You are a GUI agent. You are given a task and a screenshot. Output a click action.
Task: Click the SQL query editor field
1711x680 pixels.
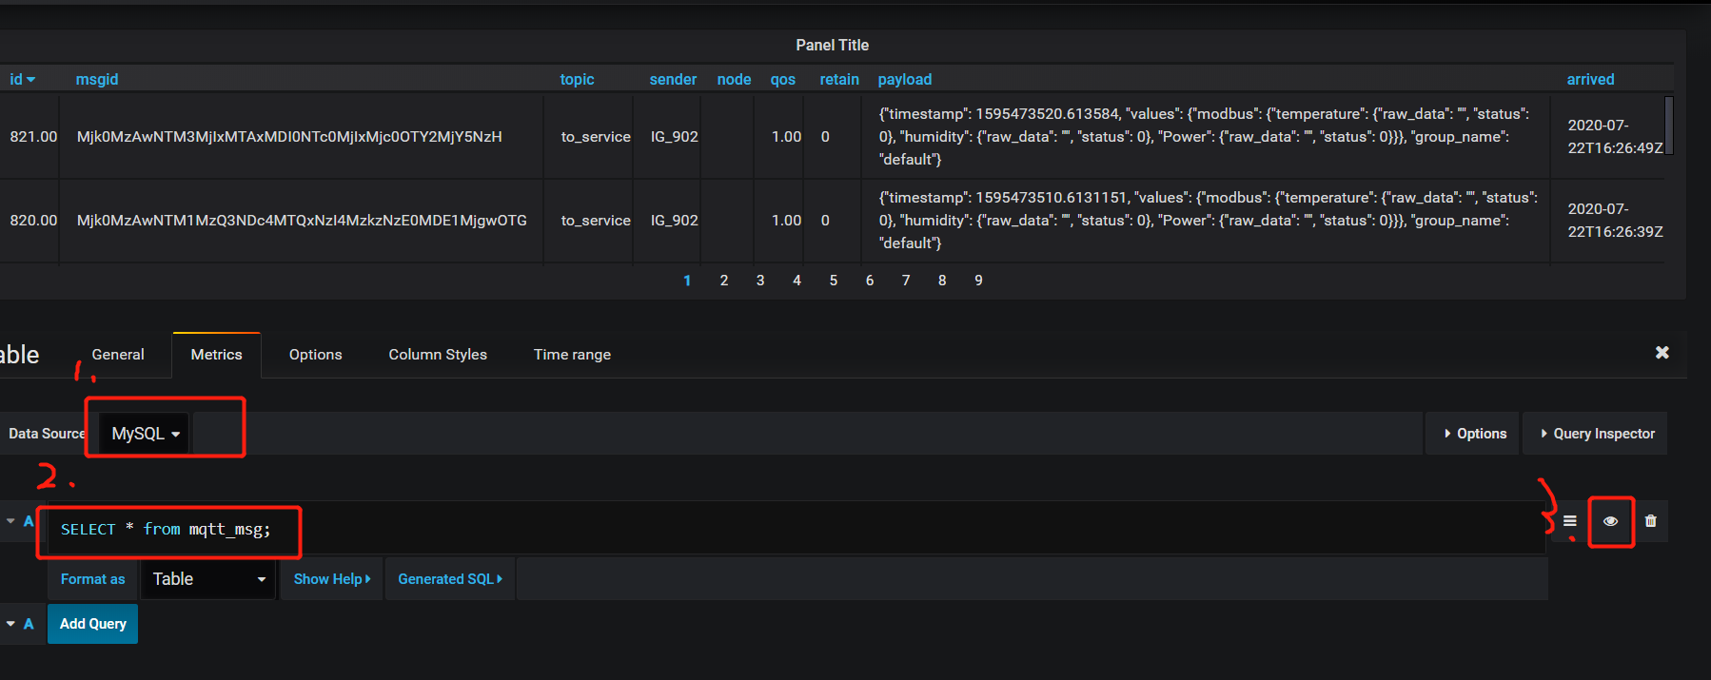(x=761, y=529)
